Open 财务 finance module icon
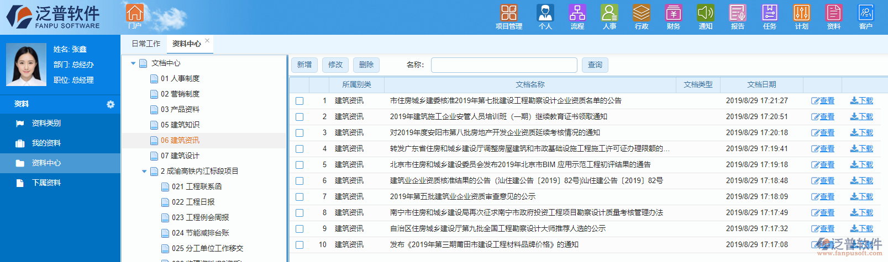This screenshot has height=262, width=888. click(x=674, y=17)
